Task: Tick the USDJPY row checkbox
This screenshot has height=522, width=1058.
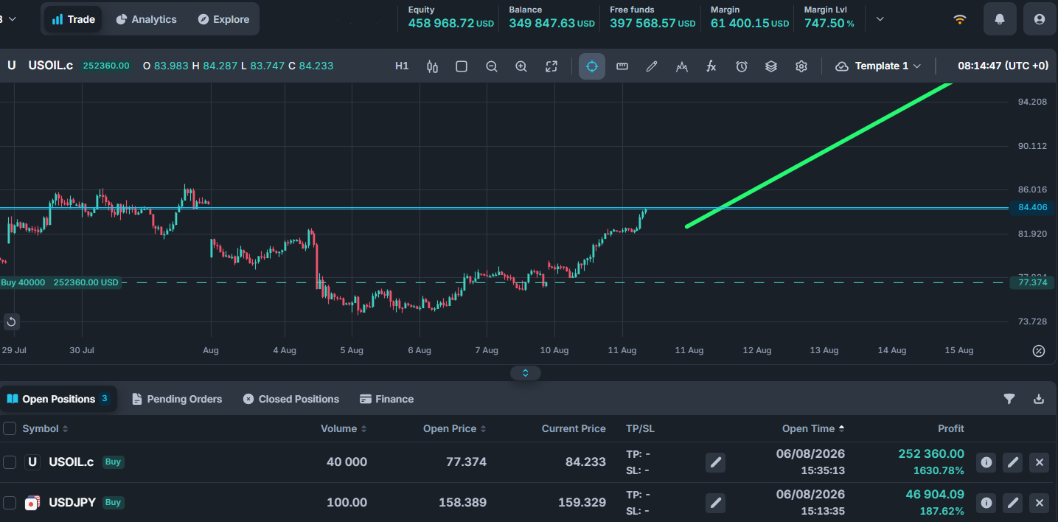Action: 10,503
